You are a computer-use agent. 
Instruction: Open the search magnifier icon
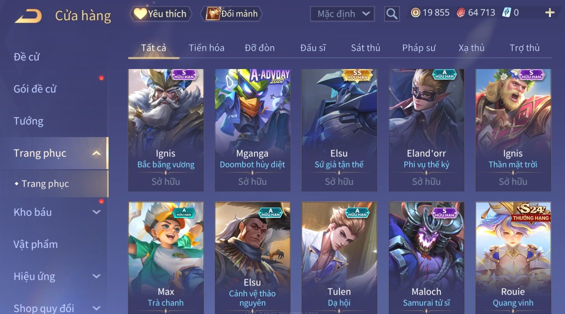click(x=392, y=14)
